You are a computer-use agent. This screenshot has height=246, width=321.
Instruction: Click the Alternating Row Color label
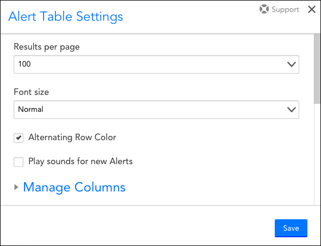tap(72, 137)
